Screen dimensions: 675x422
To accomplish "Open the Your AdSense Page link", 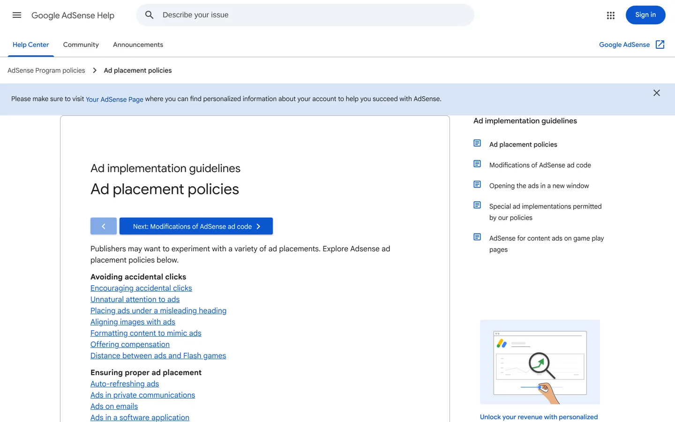I will (114, 99).
